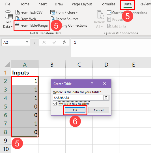Click From Table/Range command
This screenshot has height=153, width=151.
point(31,25)
